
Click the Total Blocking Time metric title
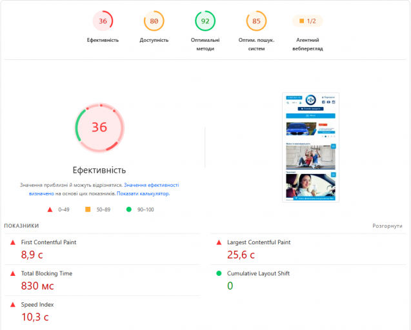click(x=46, y=273)
